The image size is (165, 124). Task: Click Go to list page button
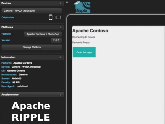coord(84,52)
